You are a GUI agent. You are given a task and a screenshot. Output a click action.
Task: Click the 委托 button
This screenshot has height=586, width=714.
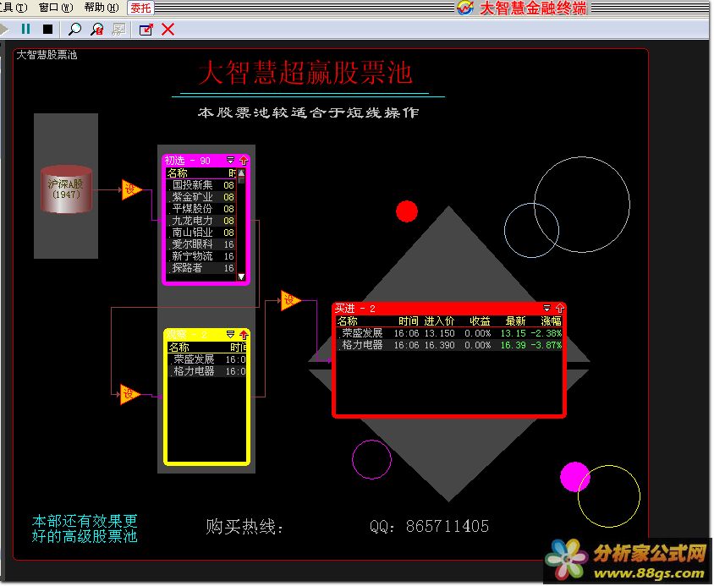point(140,8)
